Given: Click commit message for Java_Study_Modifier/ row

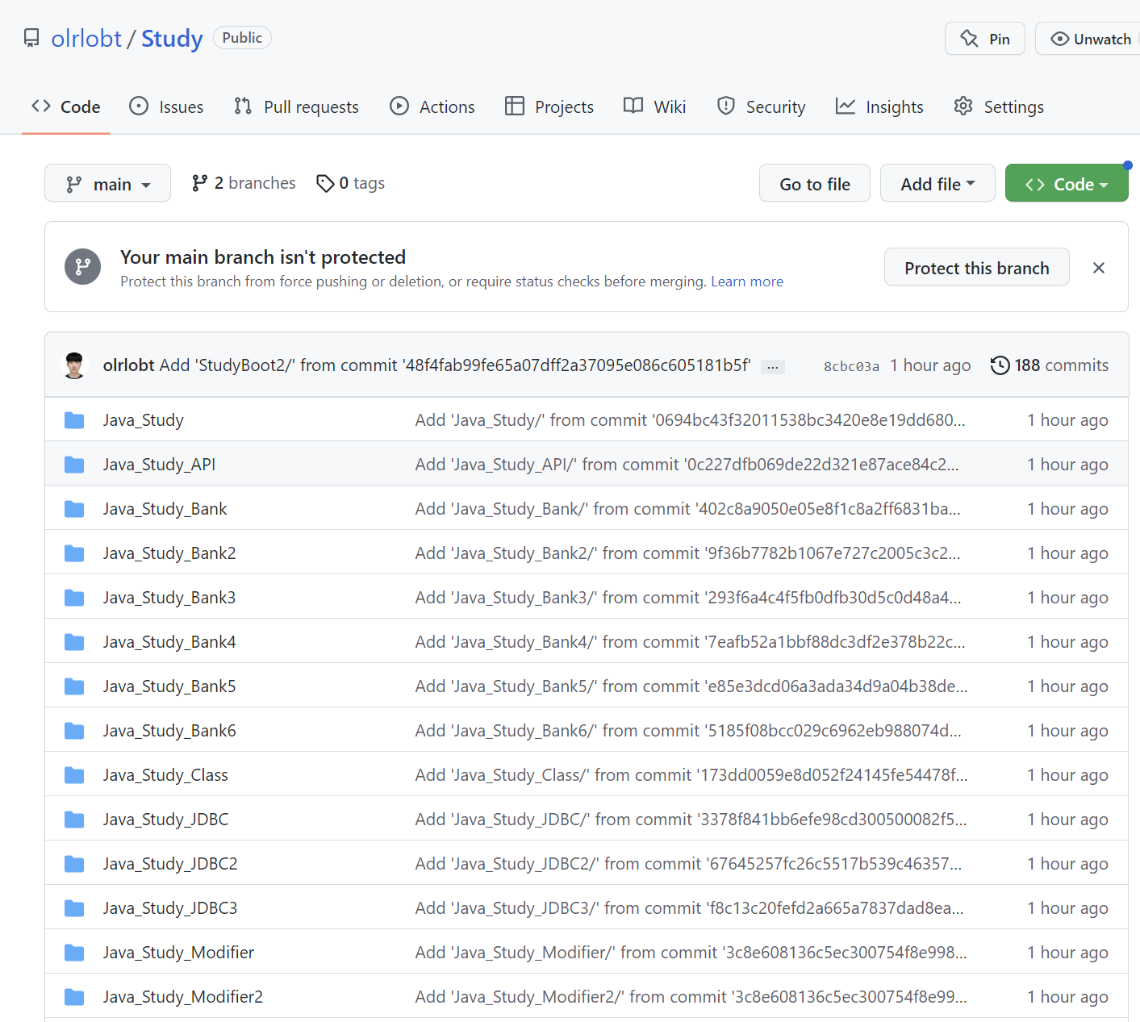Looking at the screenshot, I should click(691, 953).
